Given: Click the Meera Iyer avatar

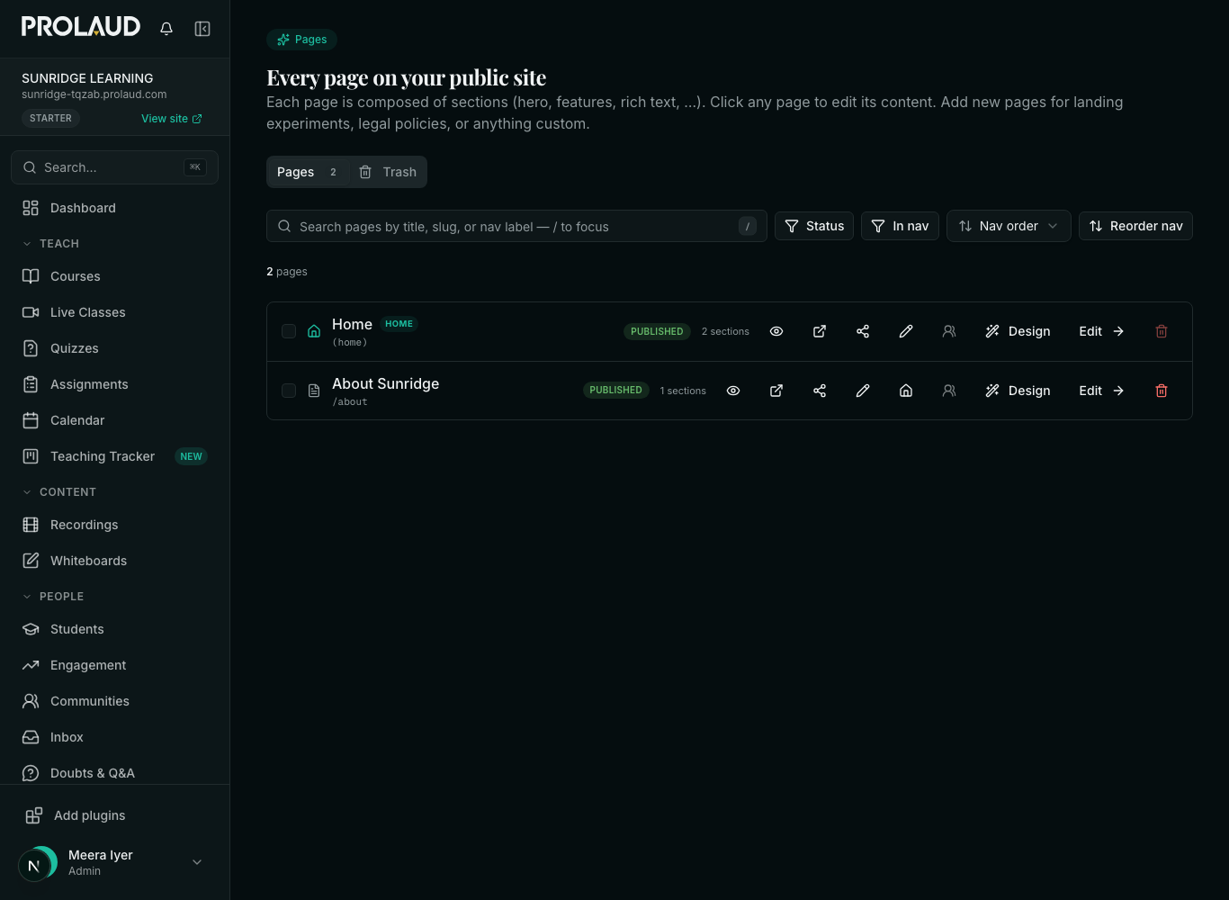Looking at the screenshot, I should pyautogui.click(x=38, y=864).
